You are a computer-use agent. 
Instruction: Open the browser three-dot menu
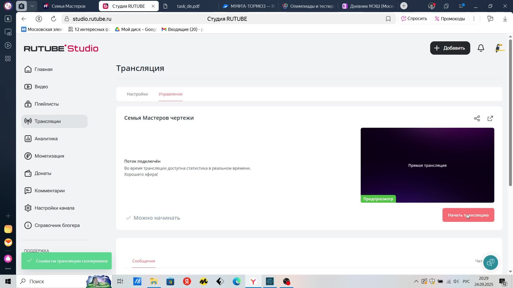point(474,19)
